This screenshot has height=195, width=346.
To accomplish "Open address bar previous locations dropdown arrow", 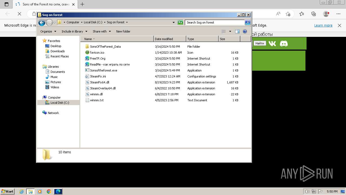I will point(174,22).
